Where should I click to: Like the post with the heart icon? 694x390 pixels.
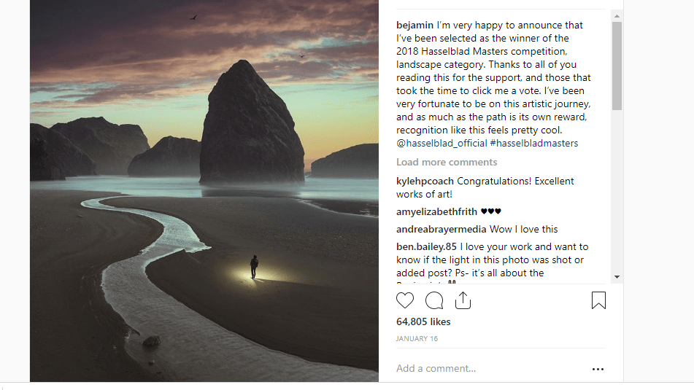(x=405, y=300)
